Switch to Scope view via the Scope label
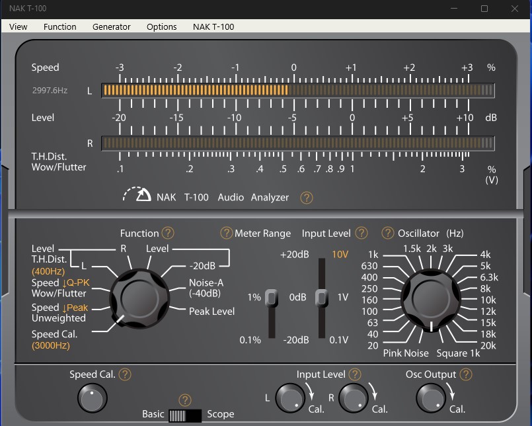The height and width of the screenshot is (426, 532). tap(221, 414)
